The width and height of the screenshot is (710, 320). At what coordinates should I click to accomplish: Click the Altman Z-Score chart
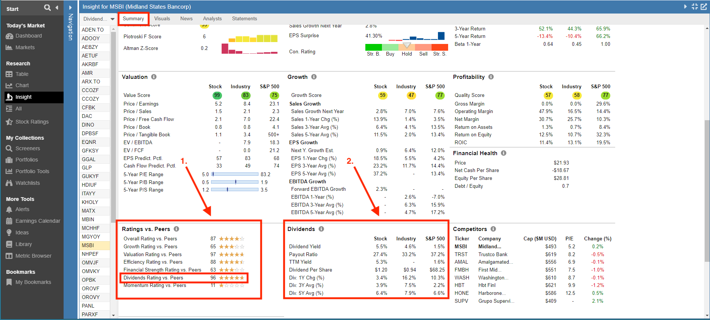(249, 49)
